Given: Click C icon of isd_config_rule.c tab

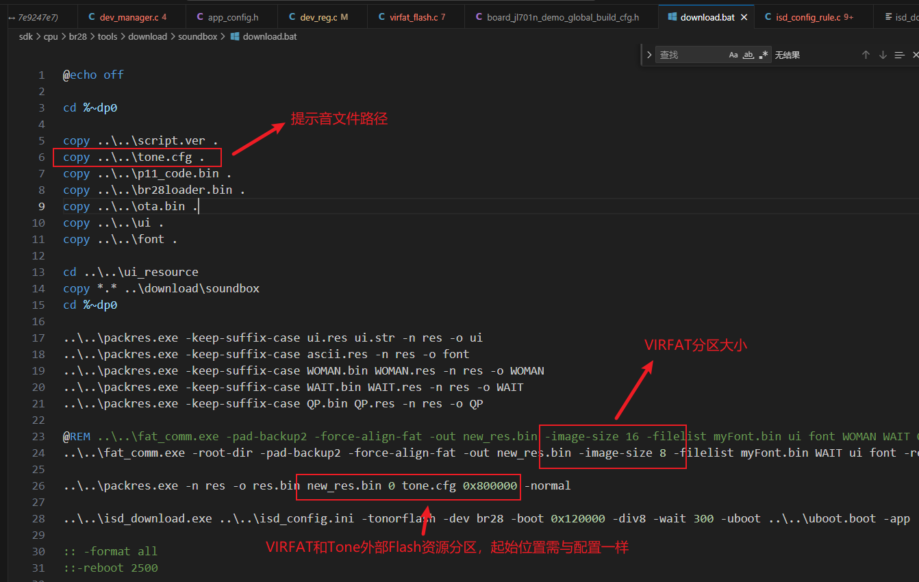Looking at the screenshot, I should pos(768,17).
